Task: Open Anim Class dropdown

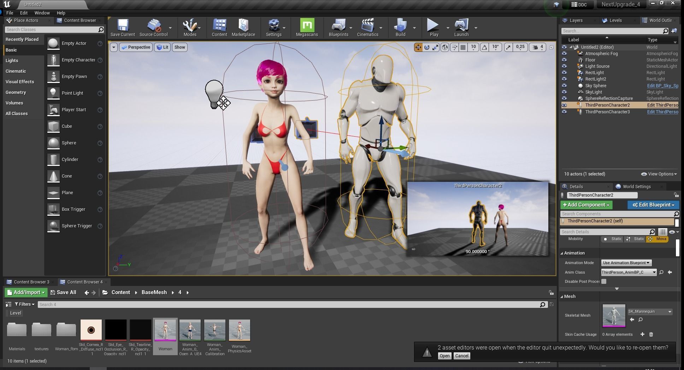Action: (x=629, y=272)
